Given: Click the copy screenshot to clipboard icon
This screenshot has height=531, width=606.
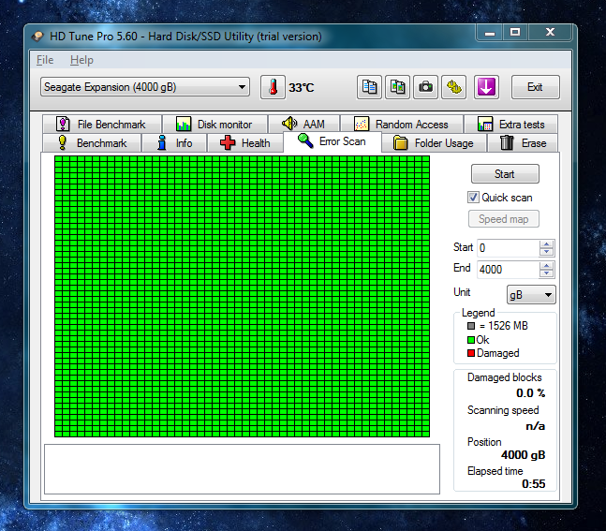Looking at the screenshot, I should pyautogui.click(x=397, y=87).
